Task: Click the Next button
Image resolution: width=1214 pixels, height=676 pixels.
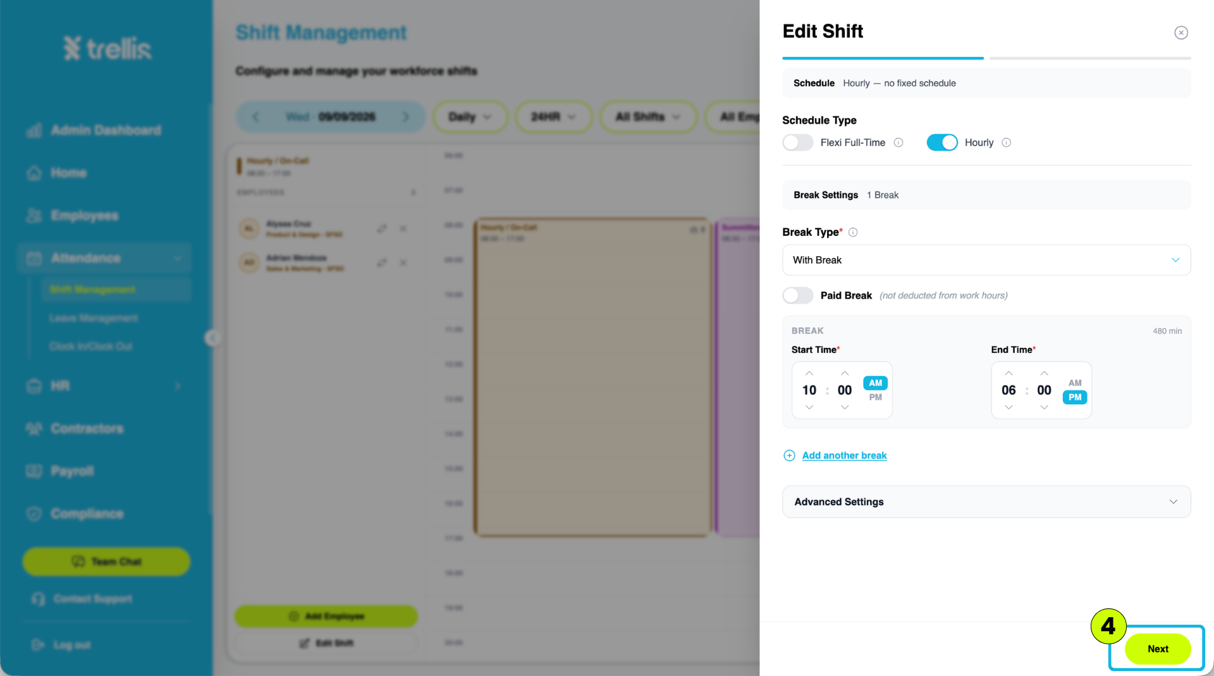Action: [1157, 649]
